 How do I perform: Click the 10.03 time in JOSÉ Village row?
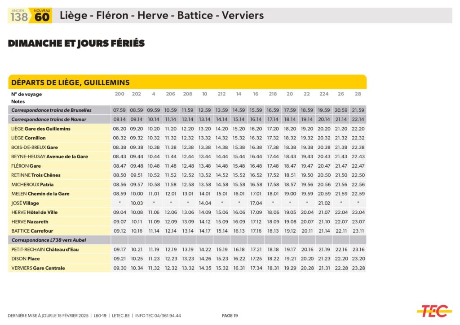(137, 203)
